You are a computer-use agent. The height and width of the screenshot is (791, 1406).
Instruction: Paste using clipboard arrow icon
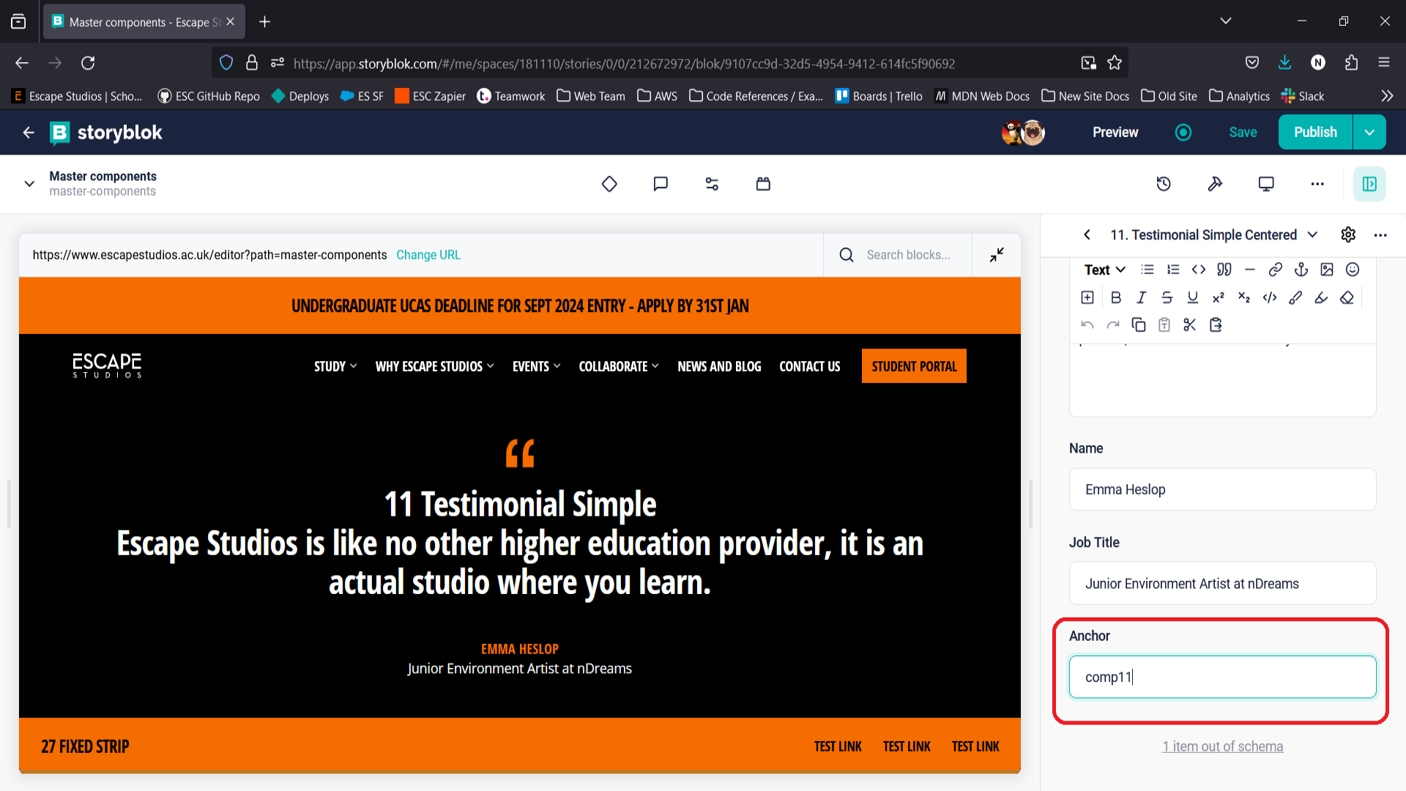pos(1216,324)
